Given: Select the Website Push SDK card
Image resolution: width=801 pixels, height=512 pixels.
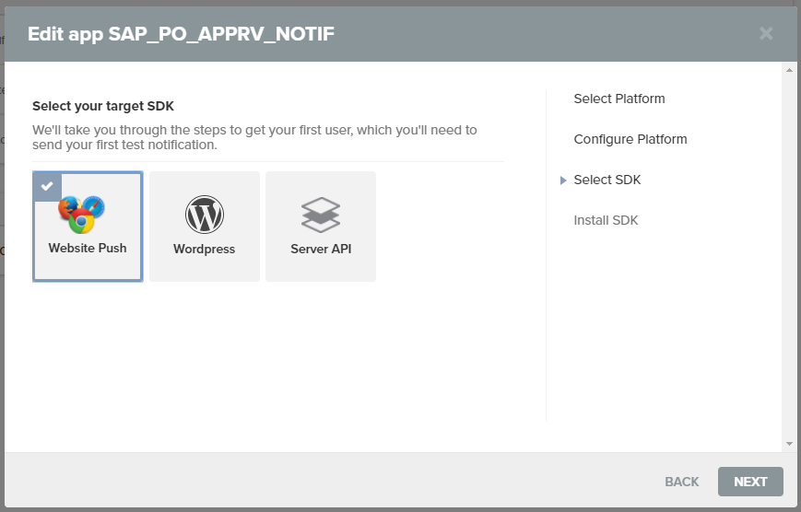Looking at the screenshot, I should pos(88,227).
